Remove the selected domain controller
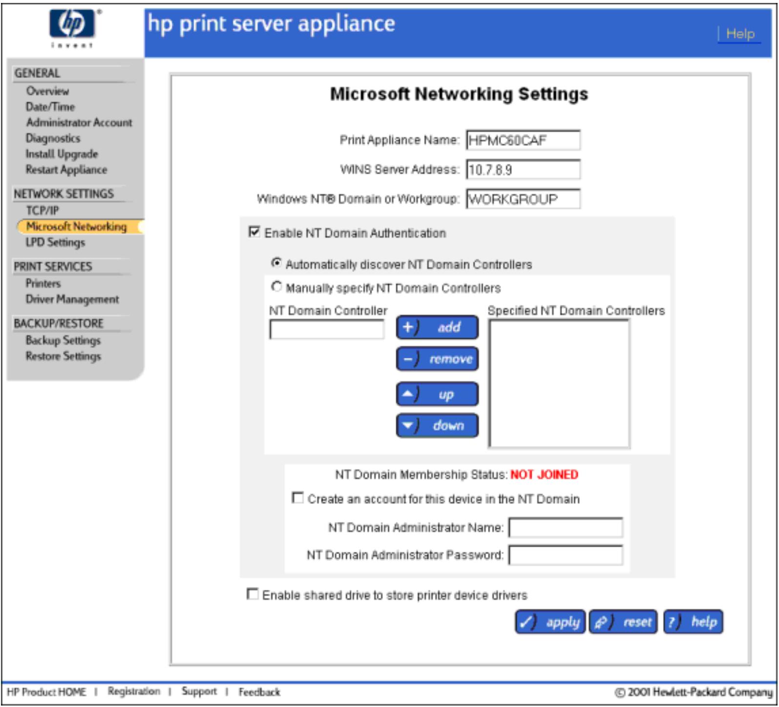The height and width of the screenshot is (707, 779). point(437,359)
